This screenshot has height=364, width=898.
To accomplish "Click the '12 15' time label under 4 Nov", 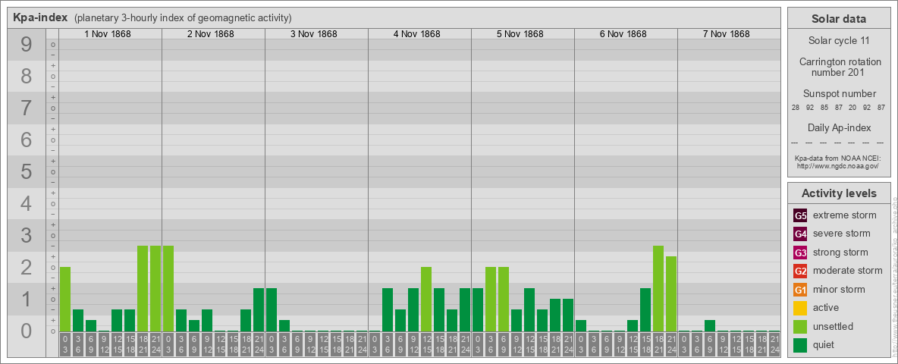I will click(x=426, y=345).
